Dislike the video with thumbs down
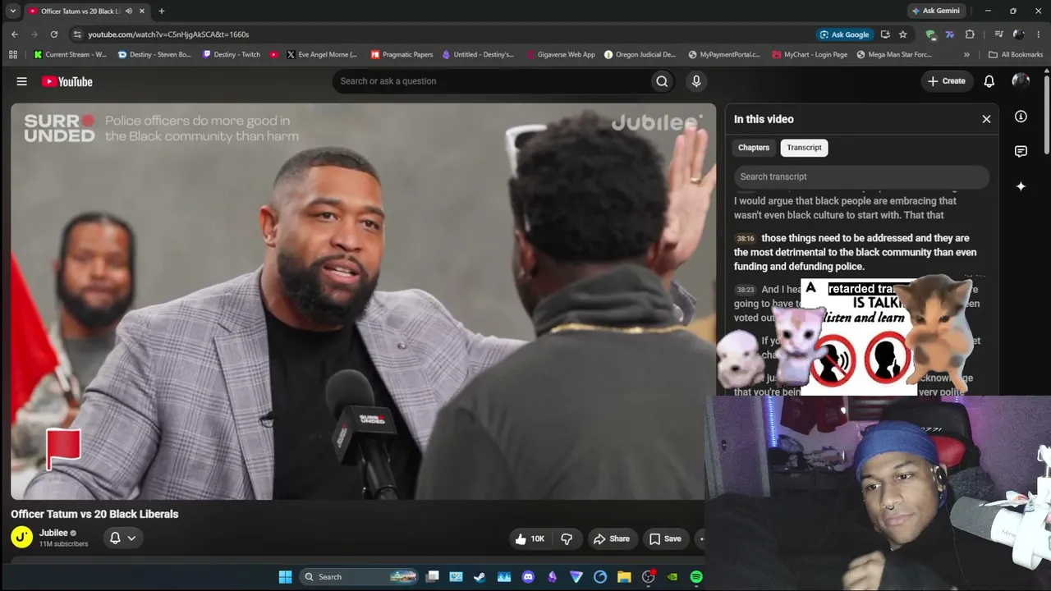1051x591 pixels. tap(567, 538)
